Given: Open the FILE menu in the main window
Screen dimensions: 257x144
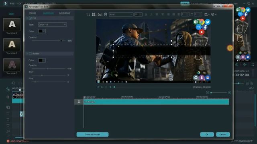Looking at the screenshot, I should coord(12,4).
